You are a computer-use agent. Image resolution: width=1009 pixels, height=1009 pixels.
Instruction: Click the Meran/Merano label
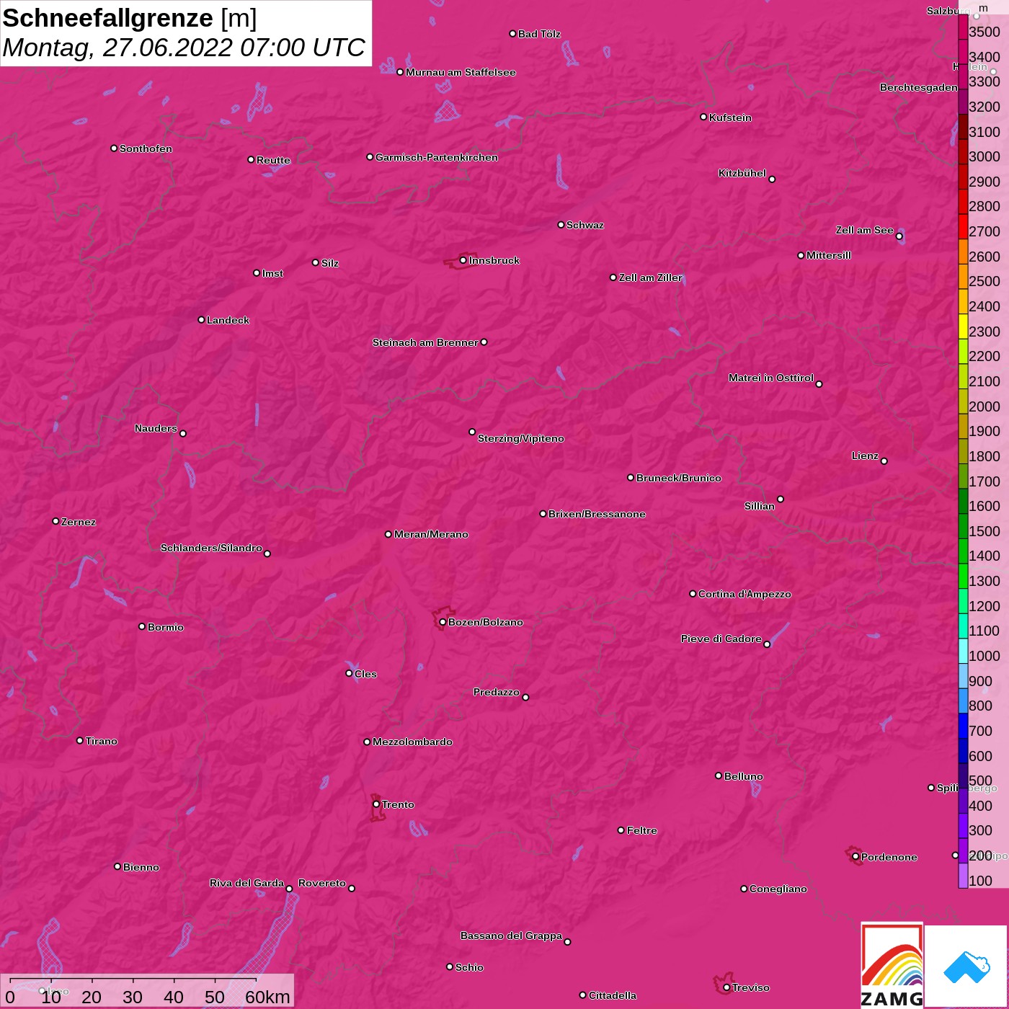[x=431, y=534]
